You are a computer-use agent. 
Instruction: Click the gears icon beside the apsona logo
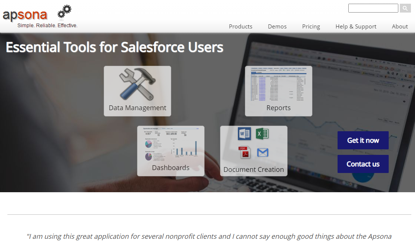[64, 11]
